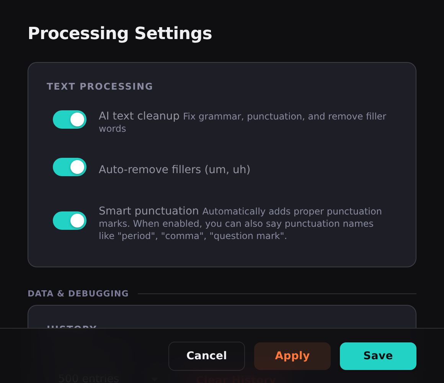Image resolution: width=444 pixels, height=383 pixels.
Task: Select the TEXT PROCESSING section header
Action: (100, 87)
